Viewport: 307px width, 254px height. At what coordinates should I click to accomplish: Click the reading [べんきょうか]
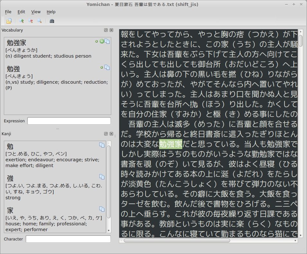(22, 50)
